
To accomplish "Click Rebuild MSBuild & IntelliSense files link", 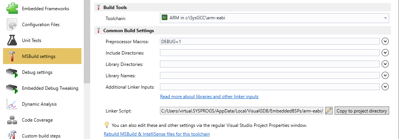I will coord(157,134).
